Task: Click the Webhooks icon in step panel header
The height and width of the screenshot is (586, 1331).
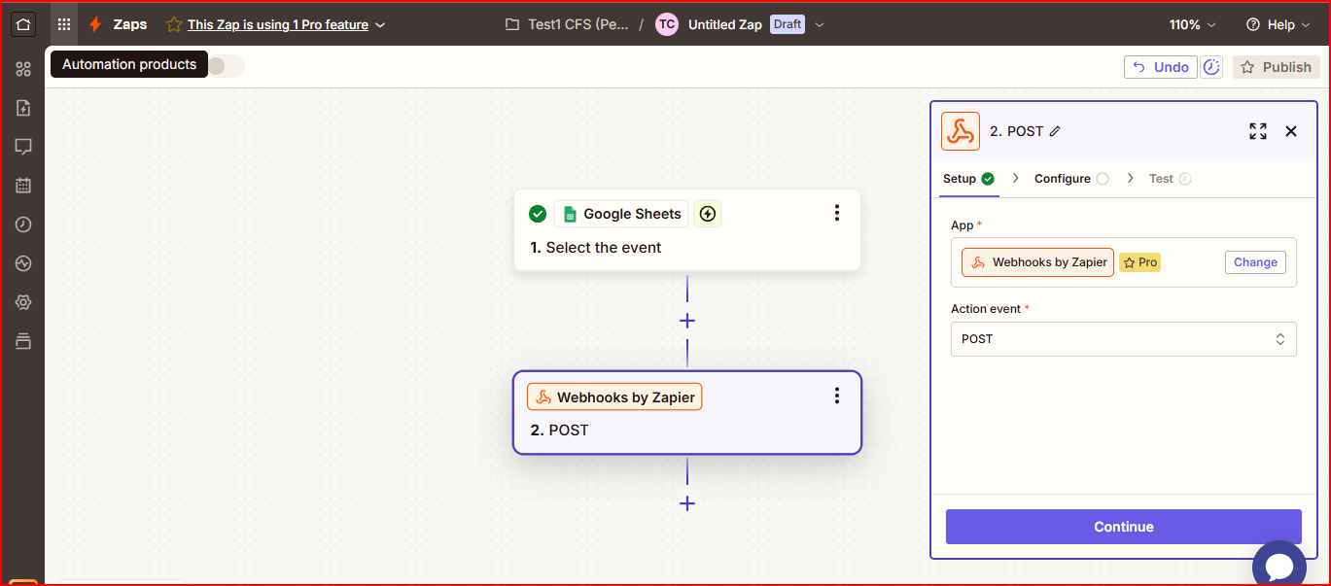Action: pyautogui.click(x=961, y=131)
